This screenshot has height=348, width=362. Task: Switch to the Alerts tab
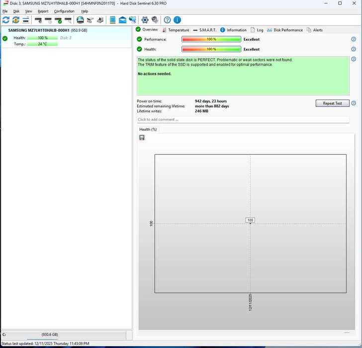tap(314, 30)
